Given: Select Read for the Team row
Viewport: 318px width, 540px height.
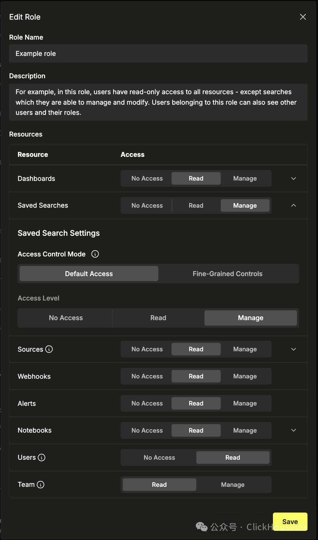Looking at the screenshot, I should pos(159,485).
